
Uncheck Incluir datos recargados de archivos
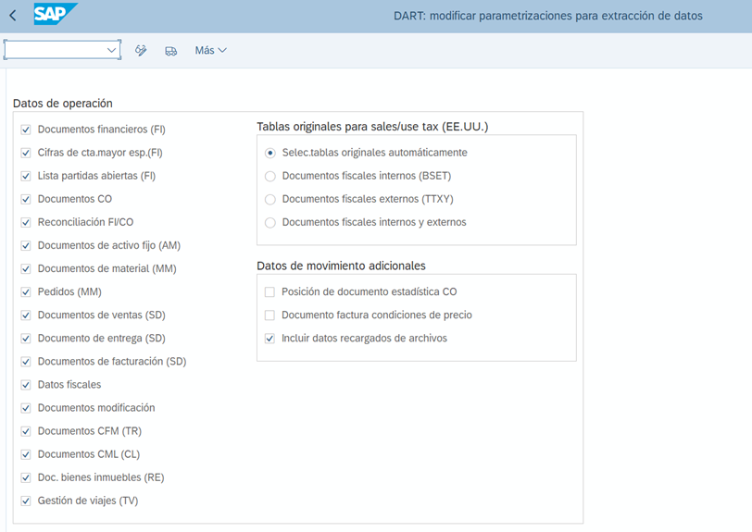270,339
